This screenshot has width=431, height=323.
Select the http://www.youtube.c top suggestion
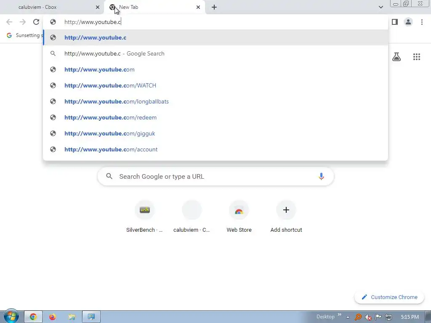[215, 37]
